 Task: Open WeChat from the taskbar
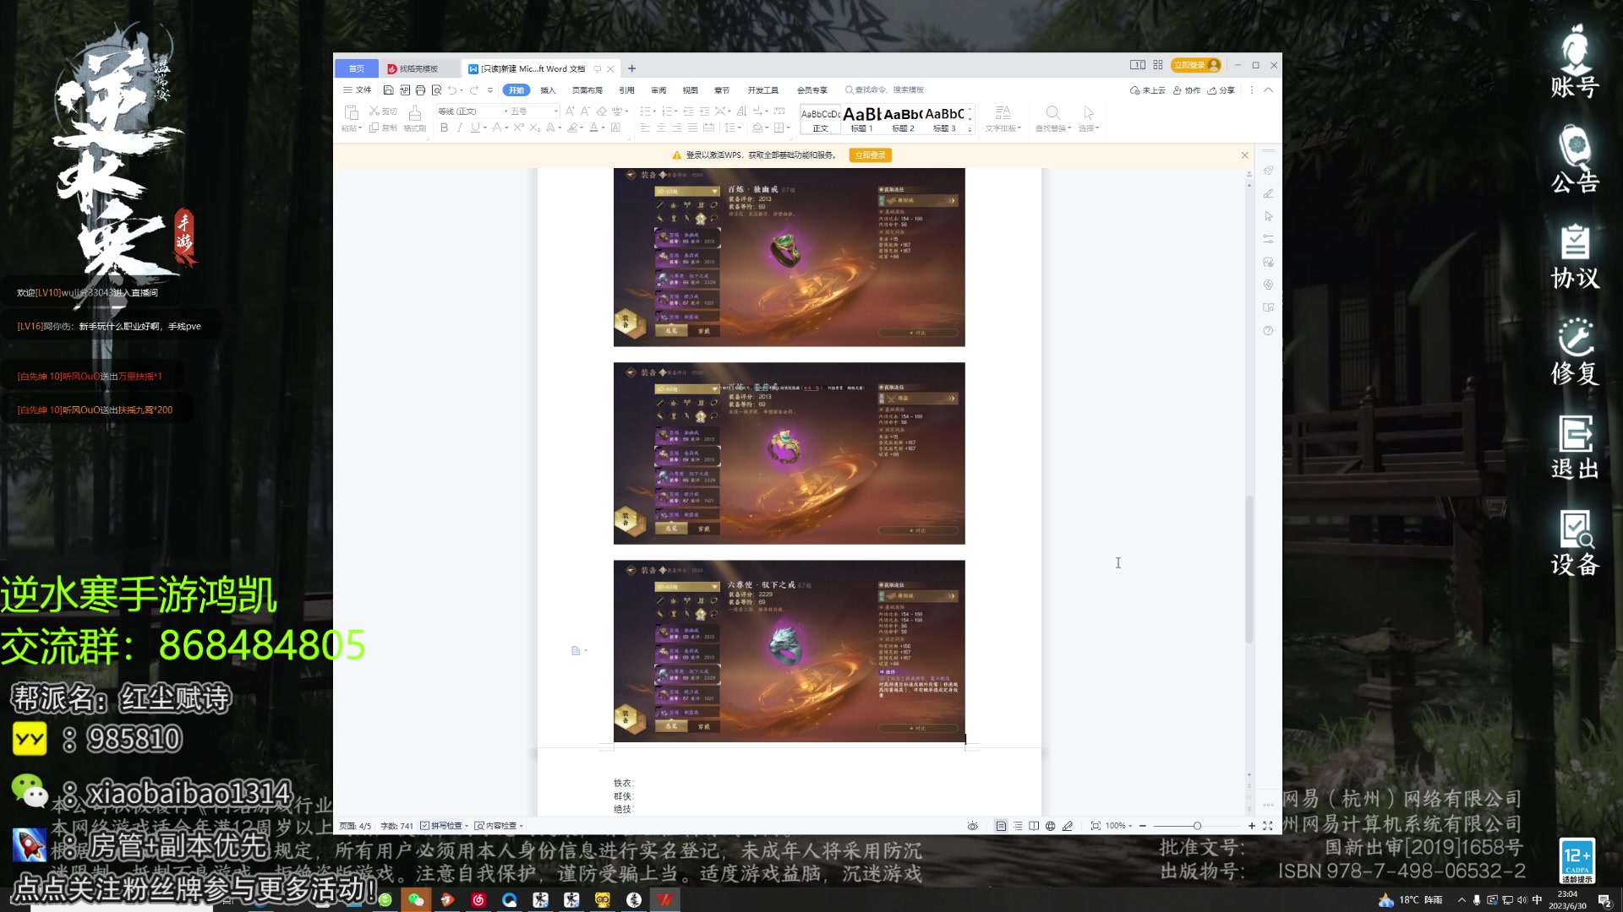pos(416,900)
